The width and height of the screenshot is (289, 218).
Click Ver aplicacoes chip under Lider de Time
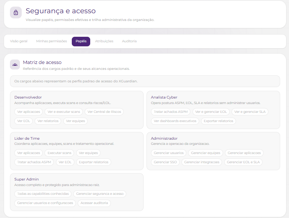click(x=29, y=153)
